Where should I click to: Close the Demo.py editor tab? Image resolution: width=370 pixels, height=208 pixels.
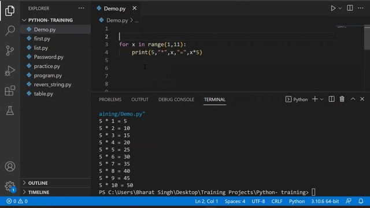pyautogui.click(x=135, y=8)
